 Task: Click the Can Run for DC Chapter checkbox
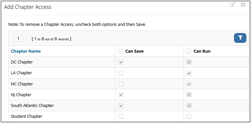[x=189, y=62]
